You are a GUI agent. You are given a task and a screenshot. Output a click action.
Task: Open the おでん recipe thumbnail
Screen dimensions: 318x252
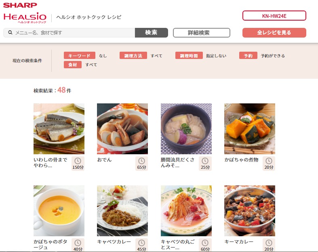(122, 129)
